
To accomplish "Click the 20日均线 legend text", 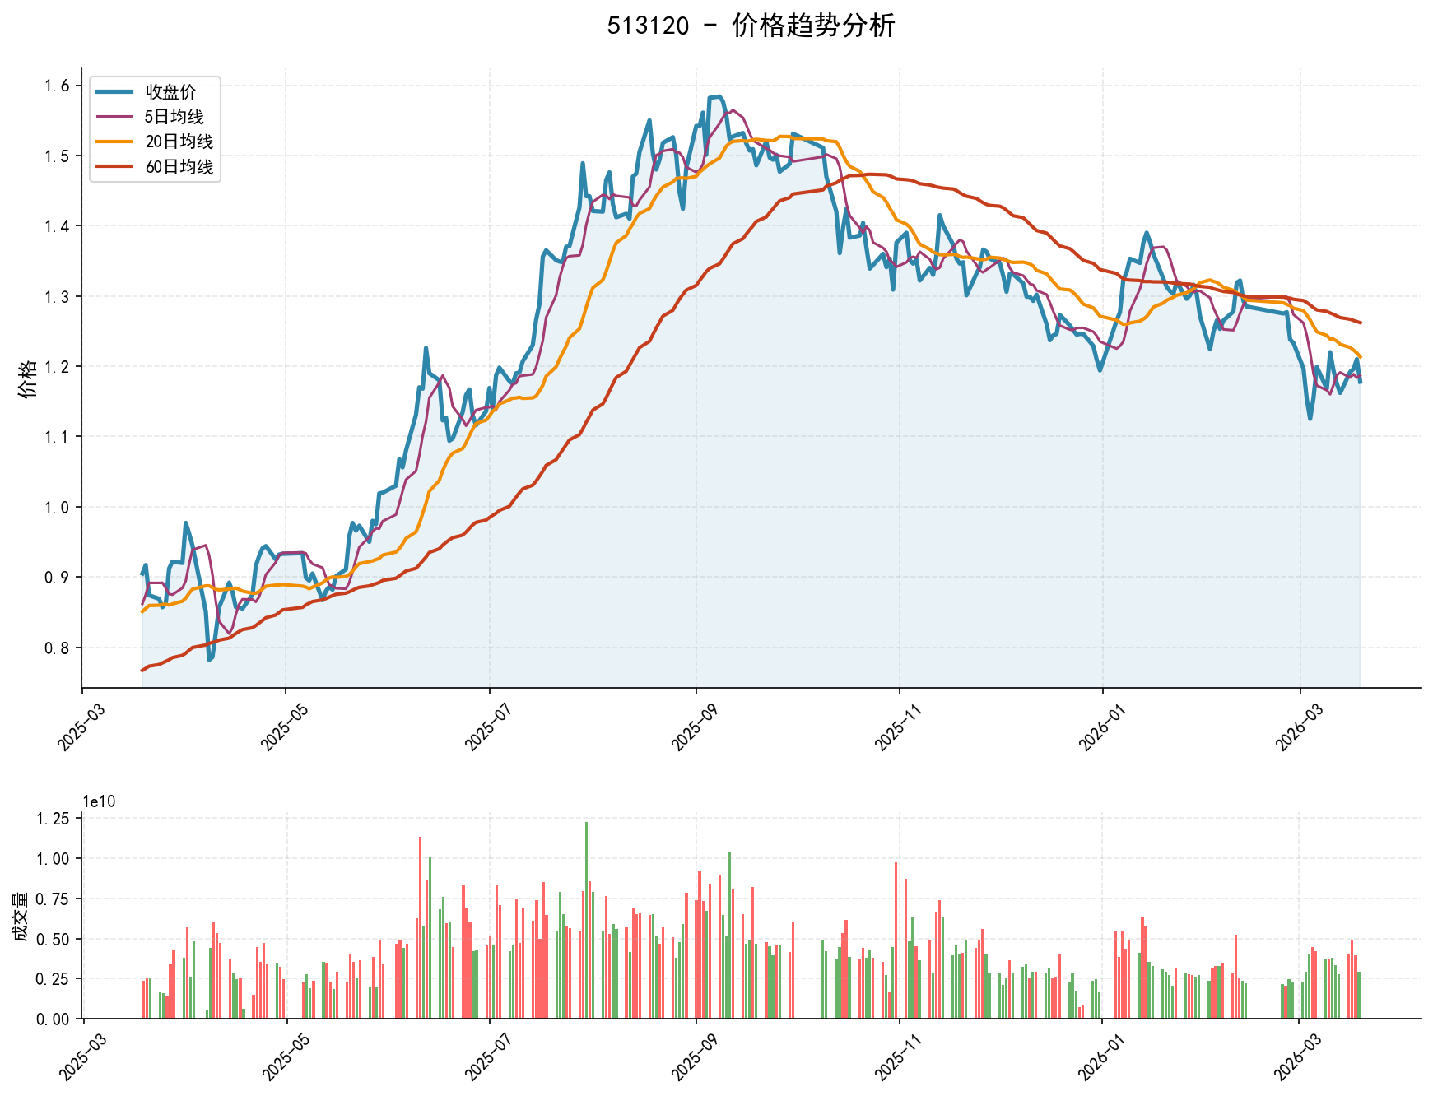I will (x=179, y=142).
